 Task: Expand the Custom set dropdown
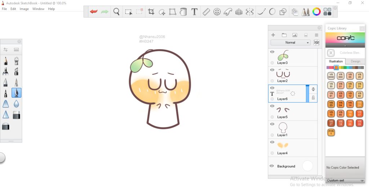[362, 181]
